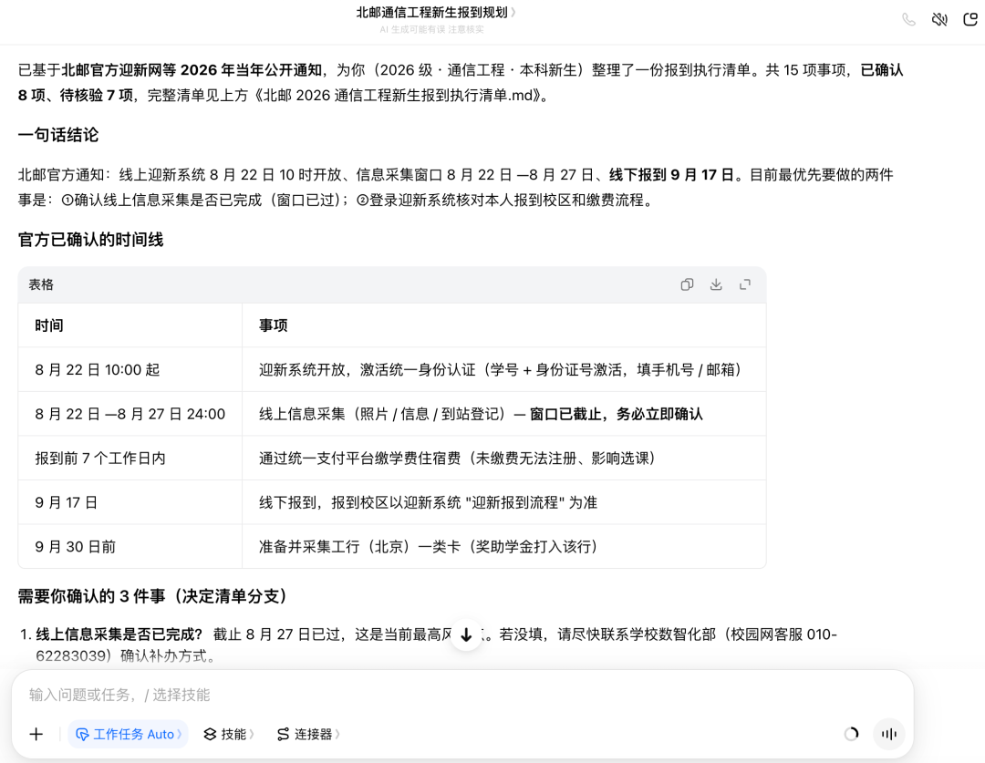Click the 表格 label in table header
Viewport: 985px width, 763px height.
click(41, 284)
